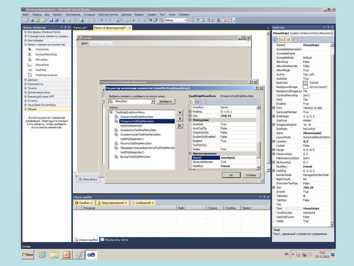Show Events with the lightning bolt icon
This screenshot has height=266, width=354.
pos(294,39)
